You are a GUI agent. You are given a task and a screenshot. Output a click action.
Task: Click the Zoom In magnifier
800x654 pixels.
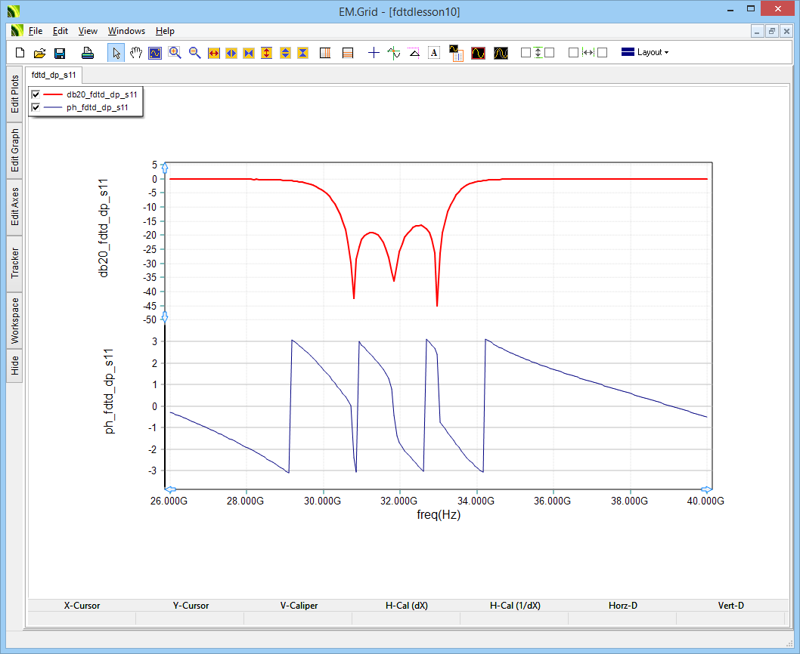[175, 53]
